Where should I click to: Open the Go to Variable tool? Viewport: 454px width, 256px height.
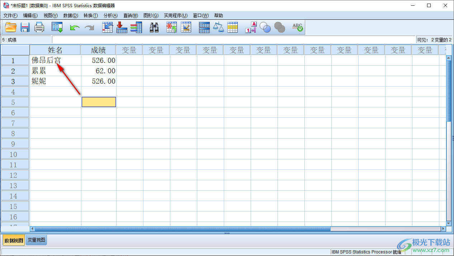pyautogui.click(x=122, y=27)
